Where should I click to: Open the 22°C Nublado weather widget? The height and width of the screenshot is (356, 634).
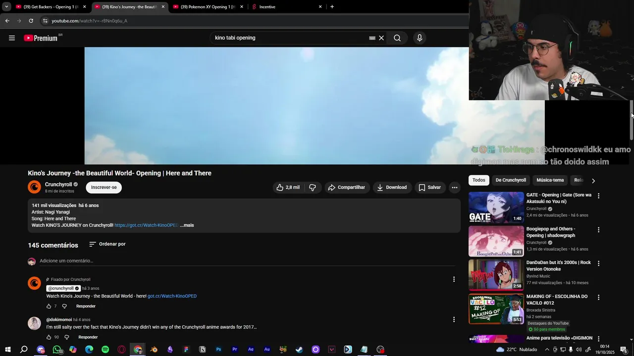pos(517,350)
